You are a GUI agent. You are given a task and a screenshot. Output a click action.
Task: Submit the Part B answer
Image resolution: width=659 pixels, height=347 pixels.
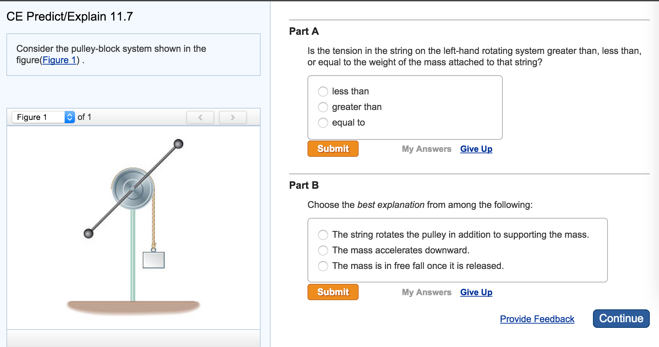tap(332, 292)
